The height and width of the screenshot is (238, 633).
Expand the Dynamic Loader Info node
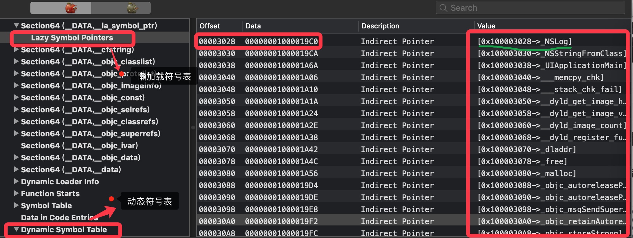(x=16, y=181)
